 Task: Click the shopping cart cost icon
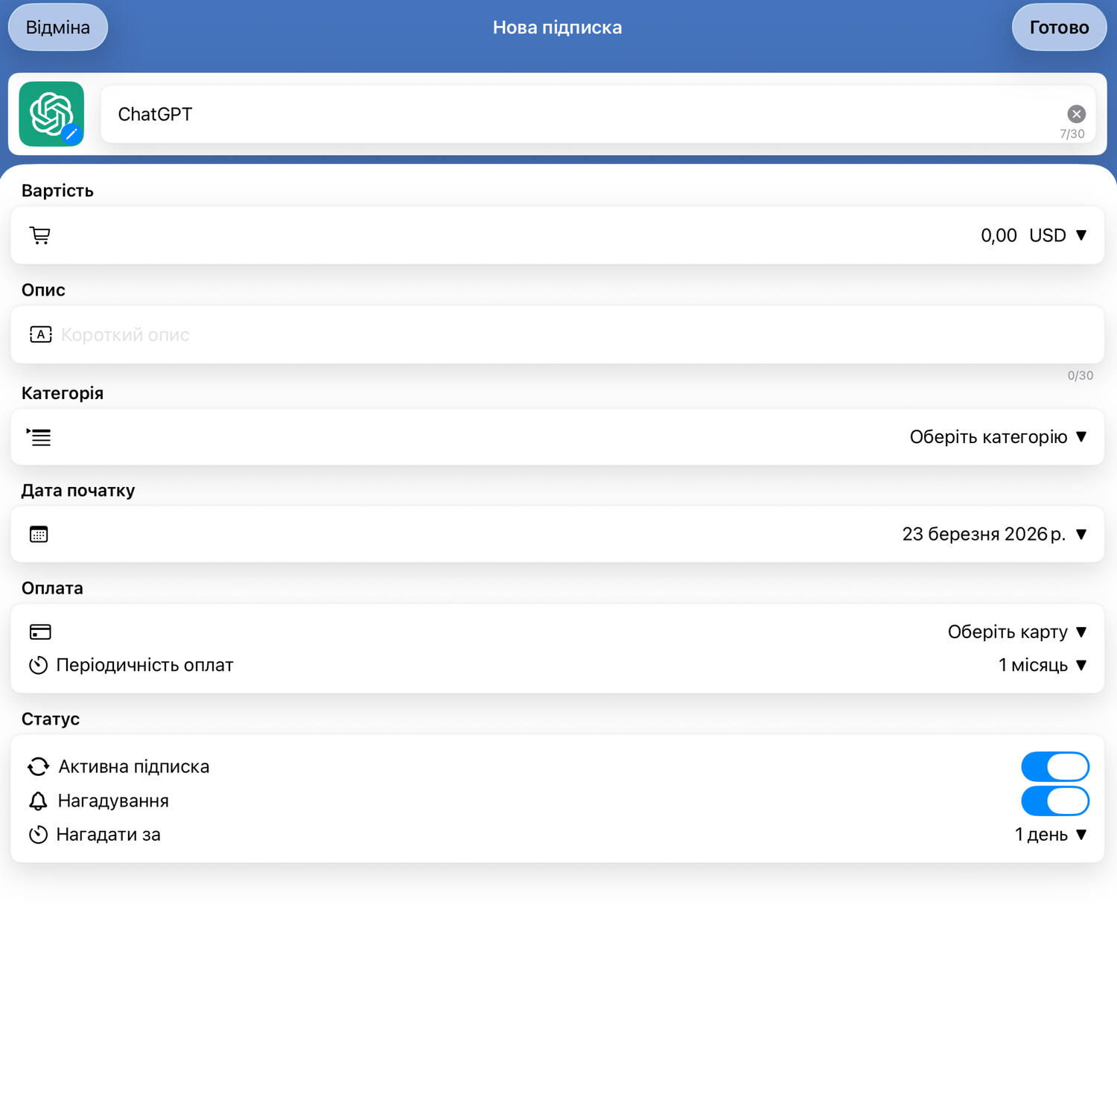pyautogui.click(x=40, y=235)
